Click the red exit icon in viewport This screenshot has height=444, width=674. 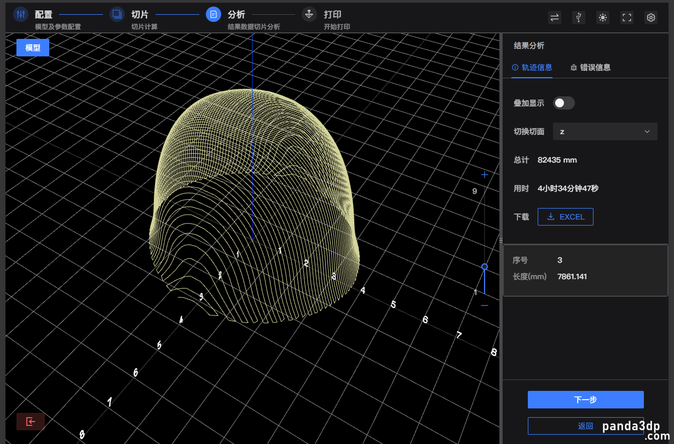[31, 422]
